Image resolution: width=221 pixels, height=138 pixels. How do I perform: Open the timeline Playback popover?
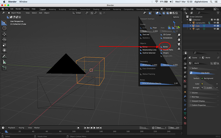[12, 128]
